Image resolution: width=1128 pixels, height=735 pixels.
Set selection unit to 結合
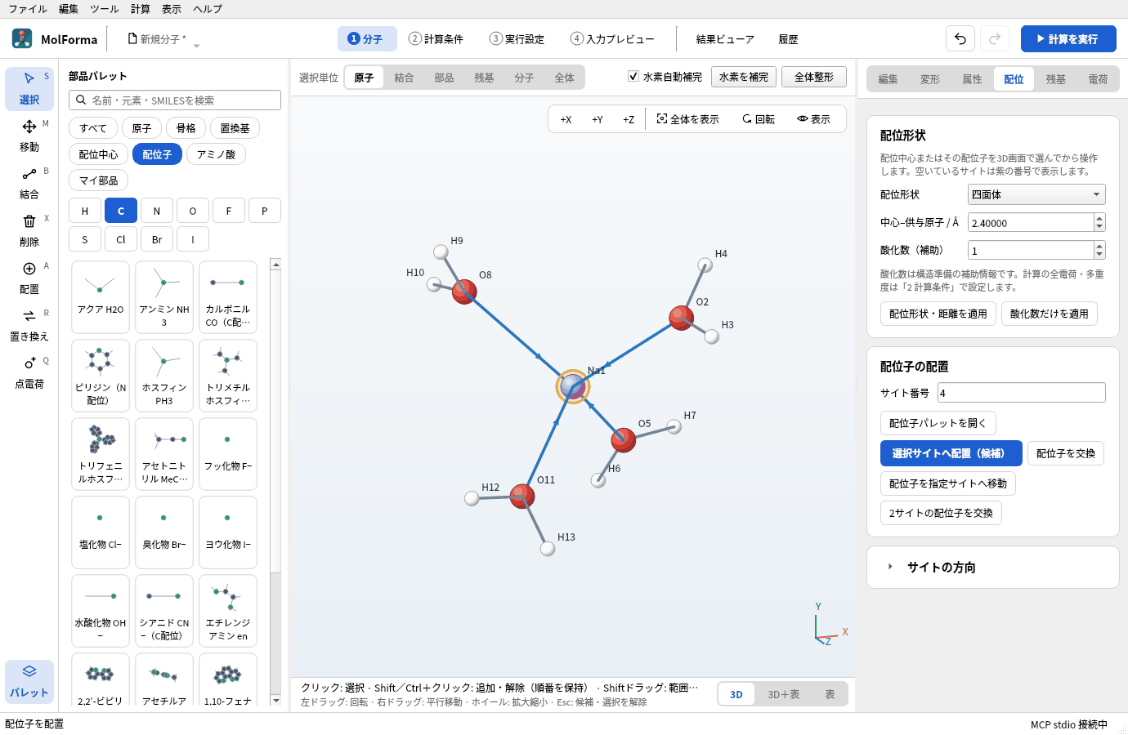(x=404, y=78)
